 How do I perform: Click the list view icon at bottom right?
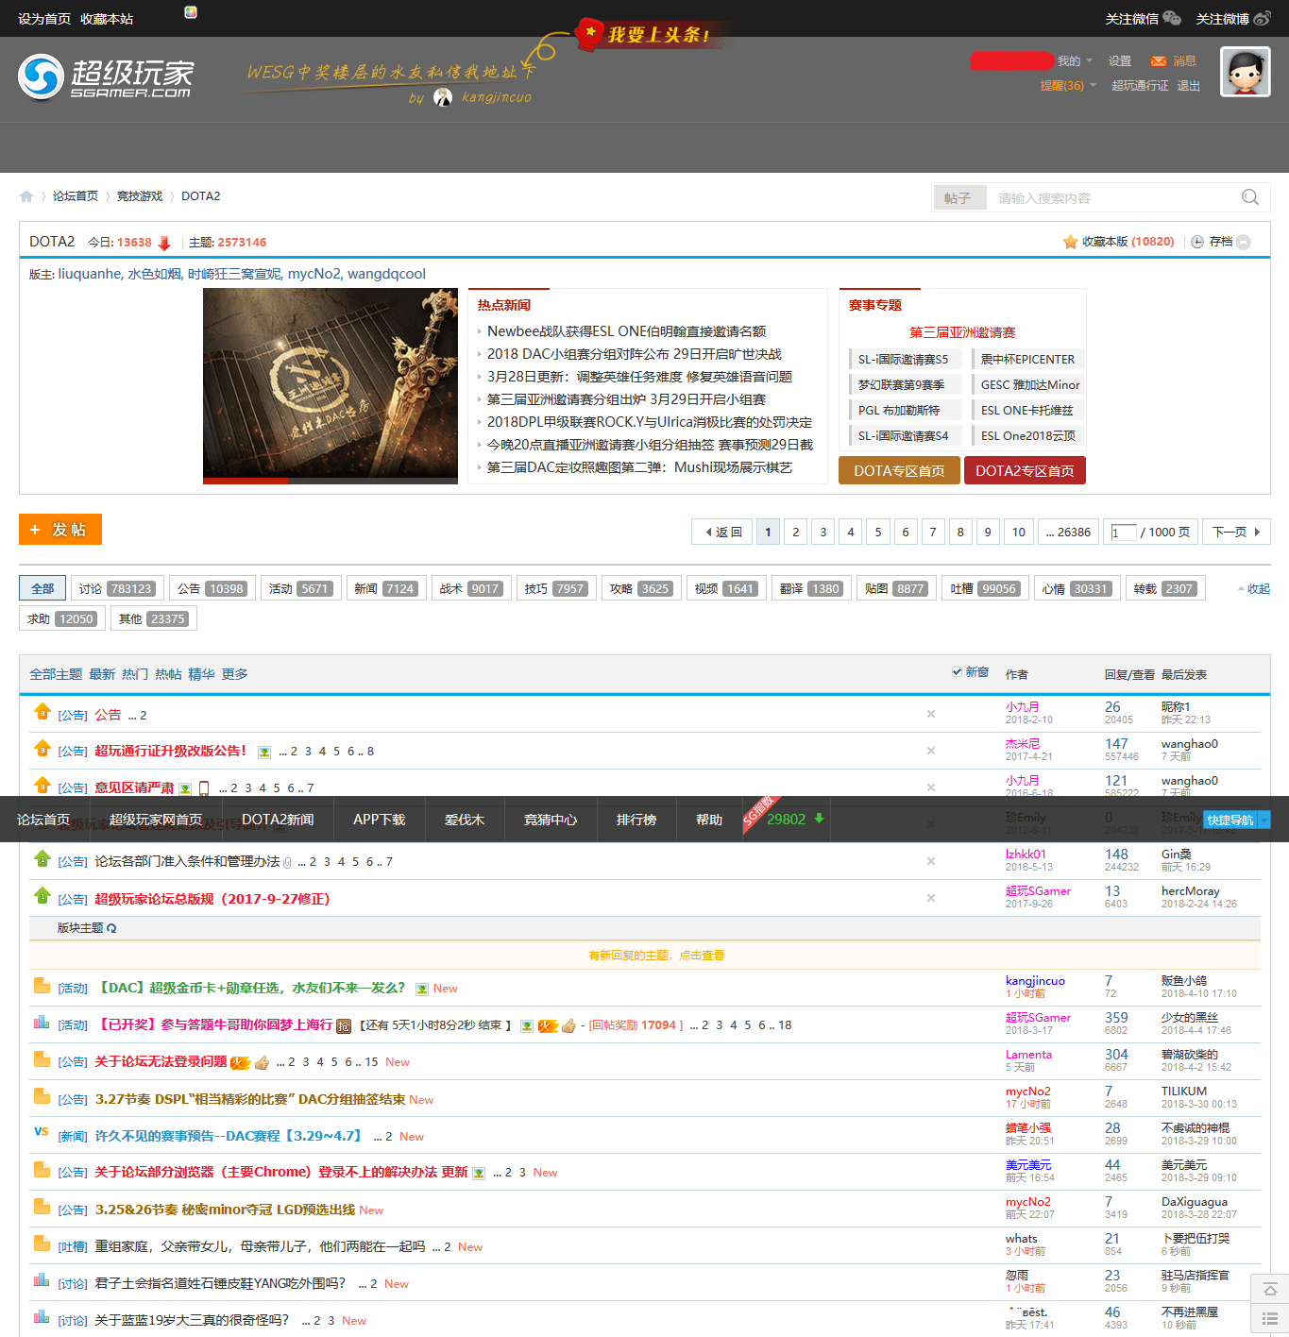pyautogui.click(x=1270, y=1318)
